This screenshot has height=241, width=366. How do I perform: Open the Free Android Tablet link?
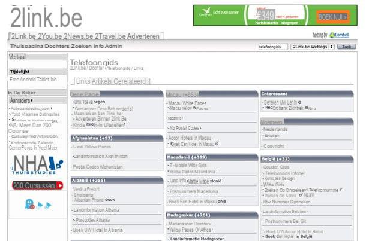click(33, 80)
